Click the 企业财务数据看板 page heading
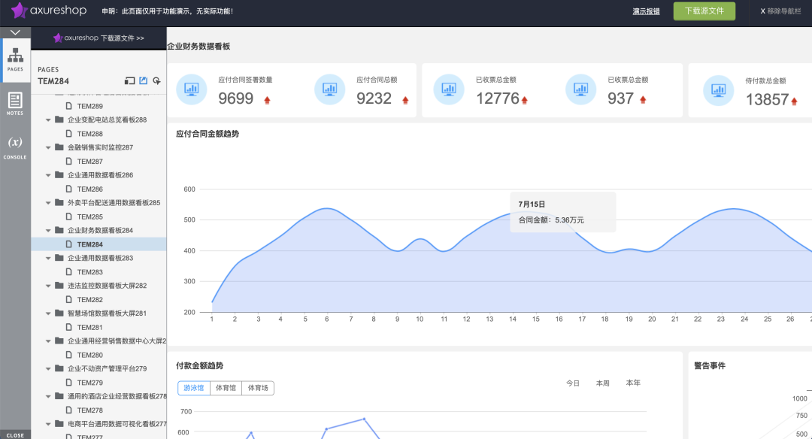This screenshot has width=812, height=439. click(x=198, y=46)
